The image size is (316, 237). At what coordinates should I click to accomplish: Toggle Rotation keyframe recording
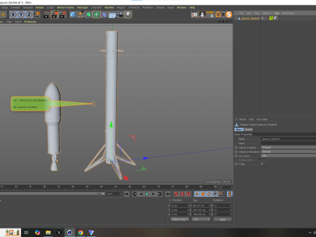point(209,194)
